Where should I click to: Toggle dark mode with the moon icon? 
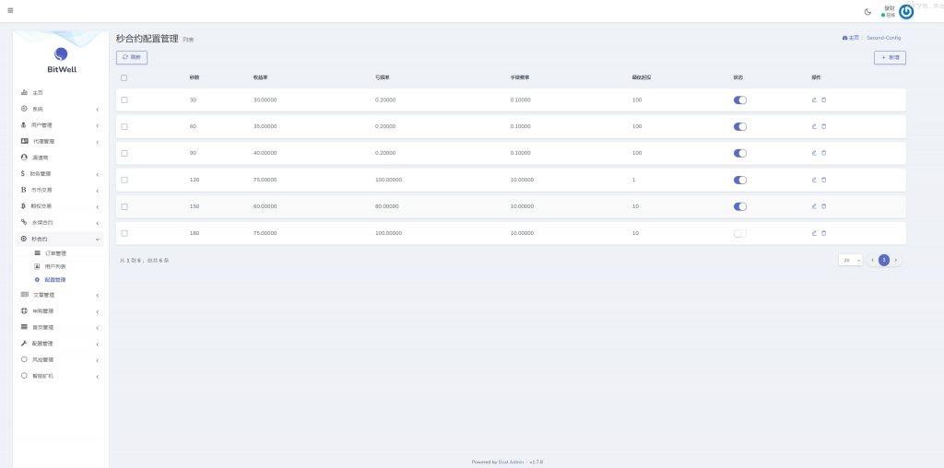coord(867,12)
